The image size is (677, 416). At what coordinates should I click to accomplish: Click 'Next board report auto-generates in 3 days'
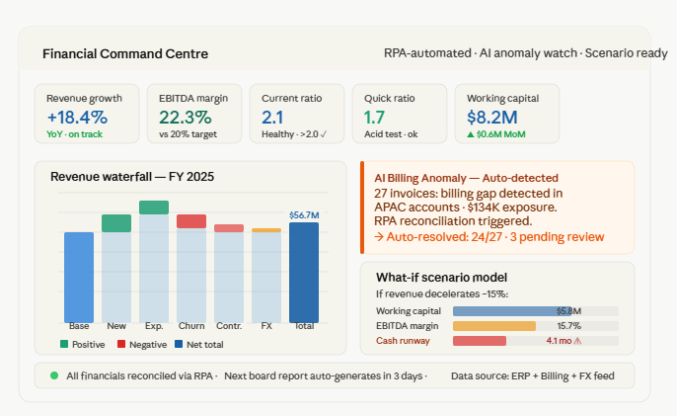[x=324, y=376]
